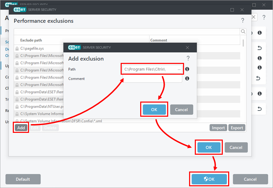This screenshot has height=188, width=273.
Task: Open help in Add exclusion dialog
Action: click(x=188, y=59)
